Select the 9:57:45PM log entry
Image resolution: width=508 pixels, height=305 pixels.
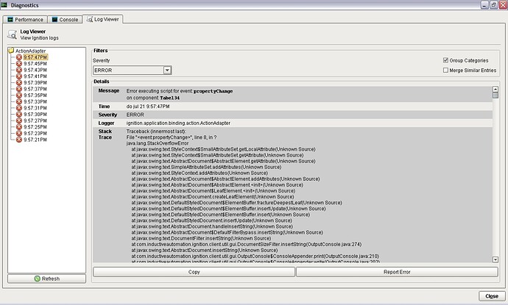pyautogui.click(x=35, y=64)
